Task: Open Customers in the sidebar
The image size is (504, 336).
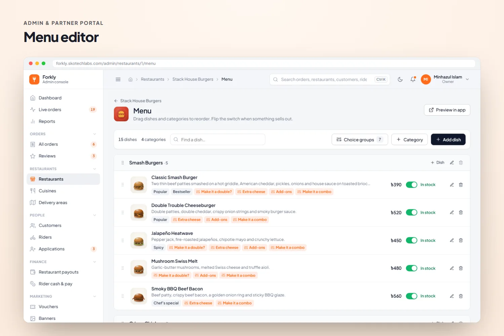Action: [63, 225]
